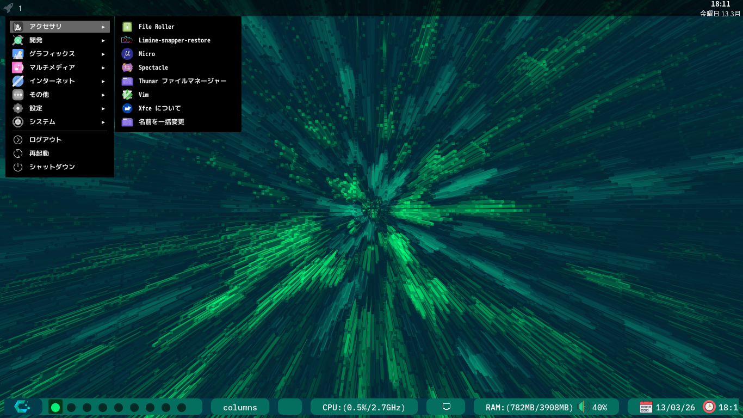Click the speech bubble icon in bottom bar
The image size is (743, 418).
coord(447,407)
